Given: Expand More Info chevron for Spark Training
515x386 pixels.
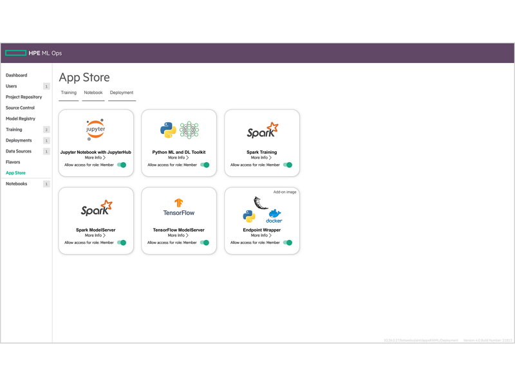Looking at the screenshot, I should [x=270, y=158].
